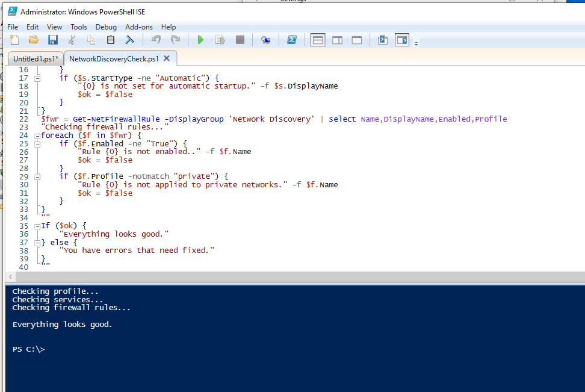Click line number 22 in the gutter
The height and width of the screenshot is (392, 585).
pos(23,119)
